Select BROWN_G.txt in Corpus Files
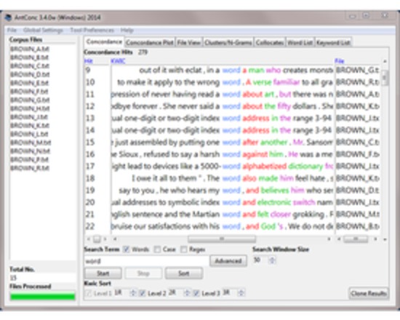This screenshot has width=400, height=320. pos(30,100)
